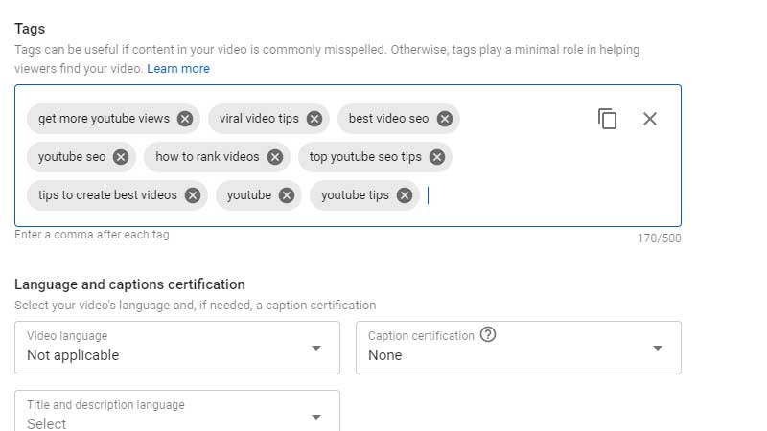The image size is (767, 431).
Task: Delete the 'youtube tips' tag
Action: (405, 195)
